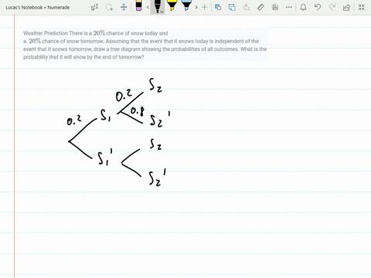Show the Ruler tool
Screen dimensions: 371x278
[x=260, y=7]
